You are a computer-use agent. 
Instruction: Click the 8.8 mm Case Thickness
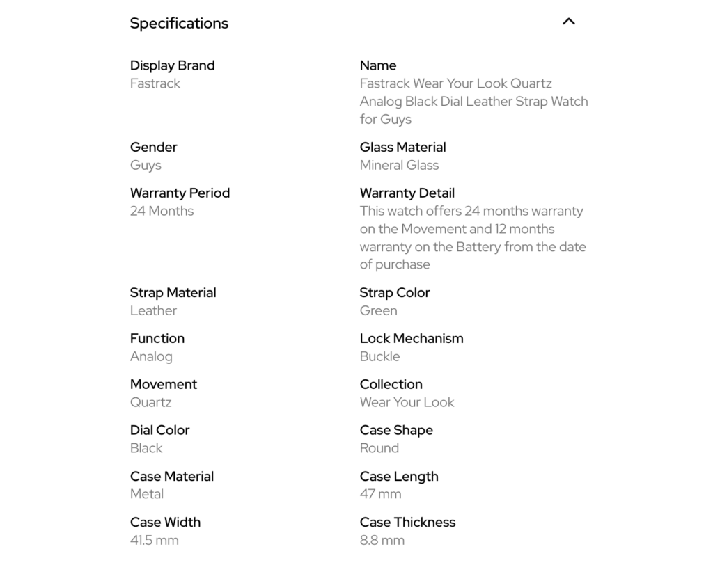point(382,541)
